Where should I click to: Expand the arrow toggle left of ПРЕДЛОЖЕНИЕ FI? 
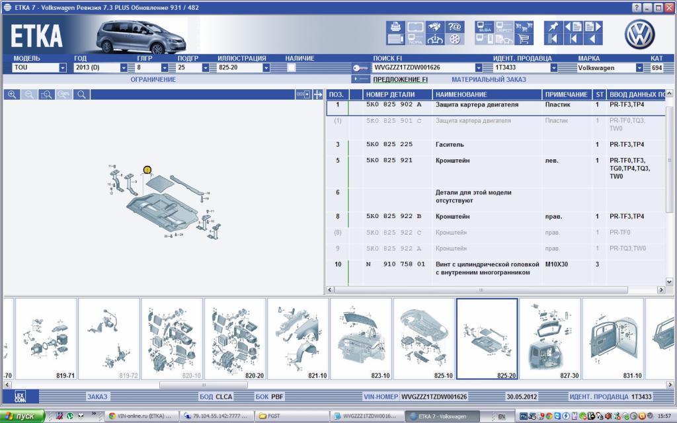point(360,79)
